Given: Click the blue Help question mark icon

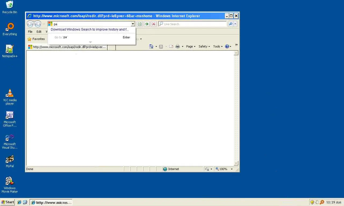Looking at the screenshot, I should (x=227, y=46).
